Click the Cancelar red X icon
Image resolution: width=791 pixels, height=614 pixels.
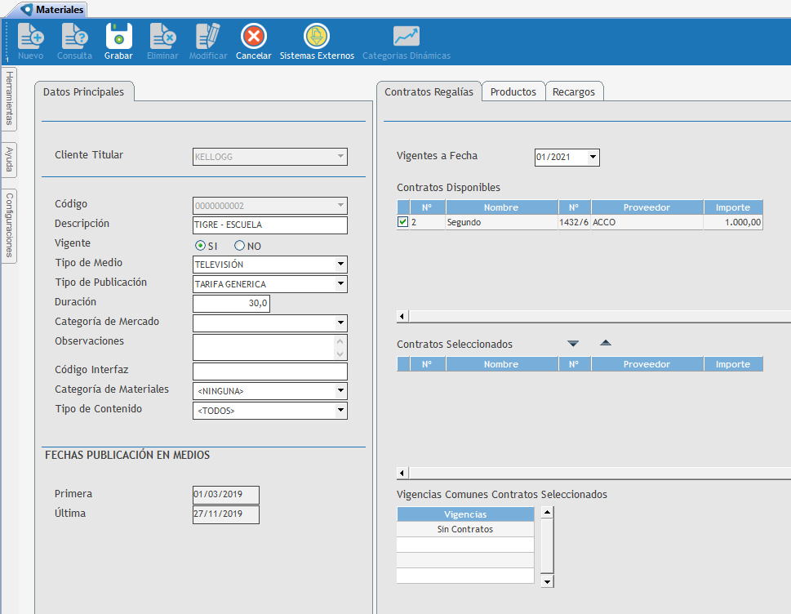(253, 37)
